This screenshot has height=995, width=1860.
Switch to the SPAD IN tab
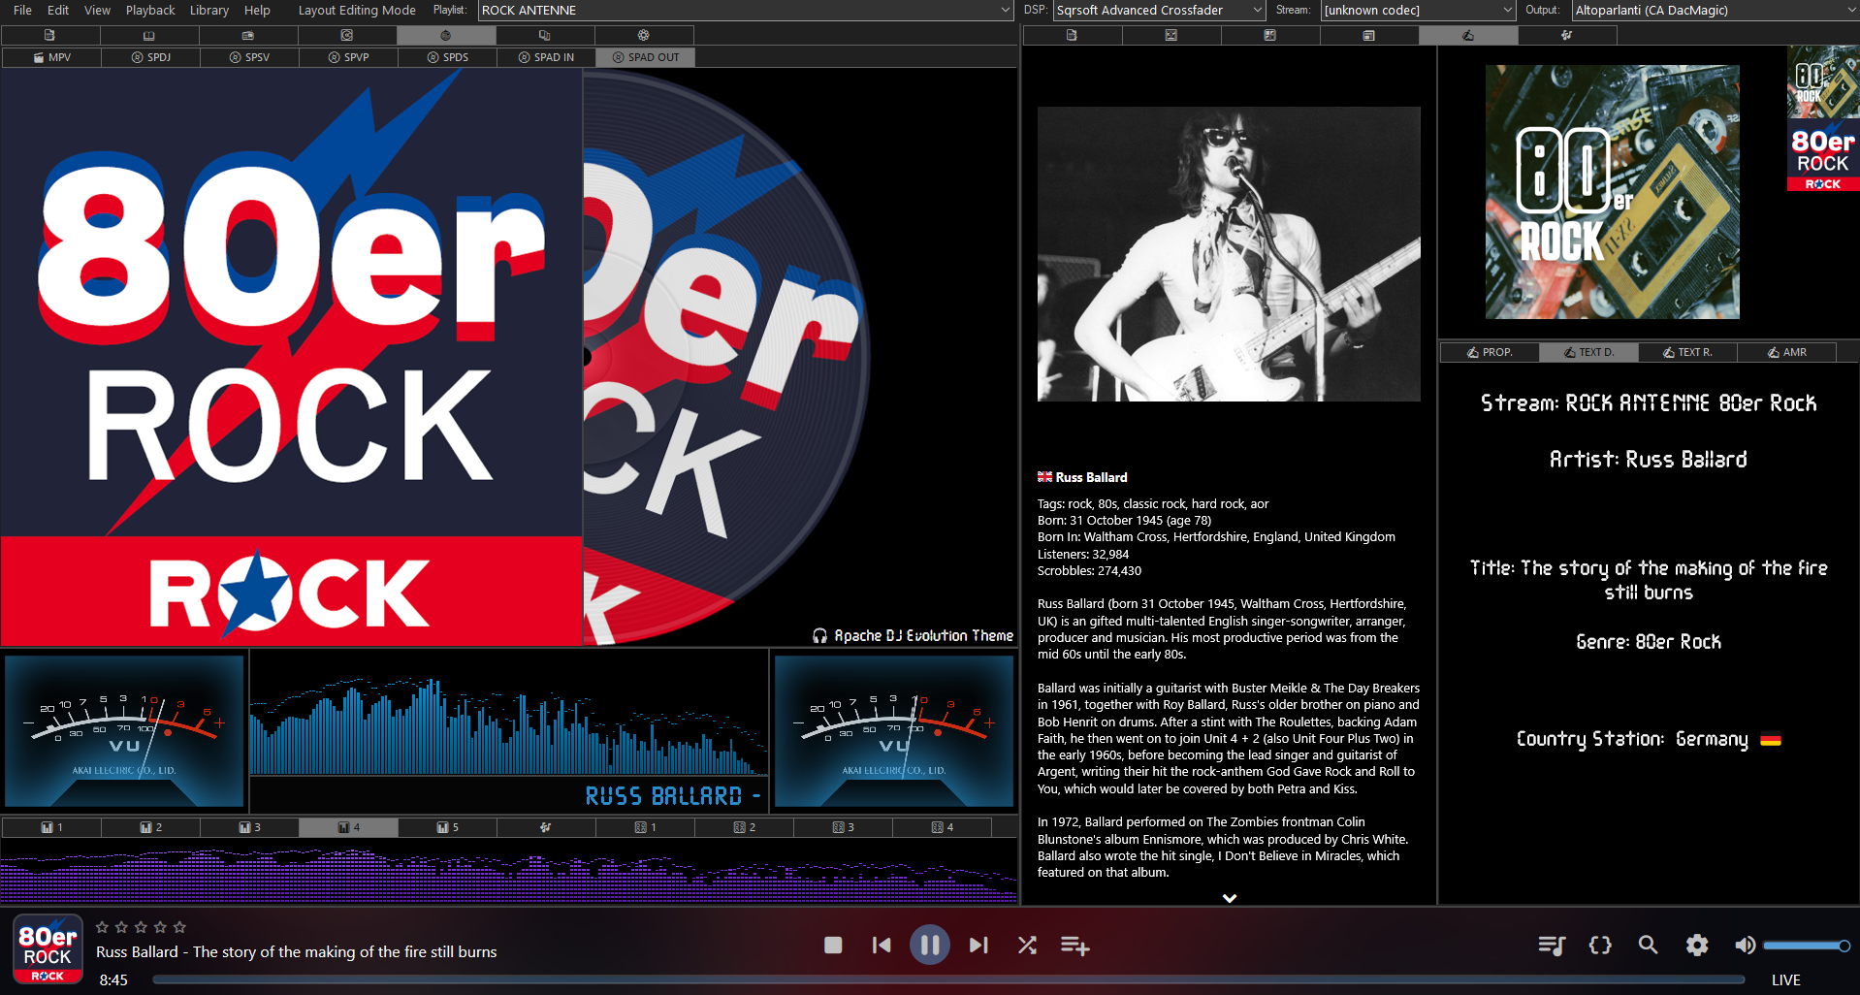[x=546, y=57]
